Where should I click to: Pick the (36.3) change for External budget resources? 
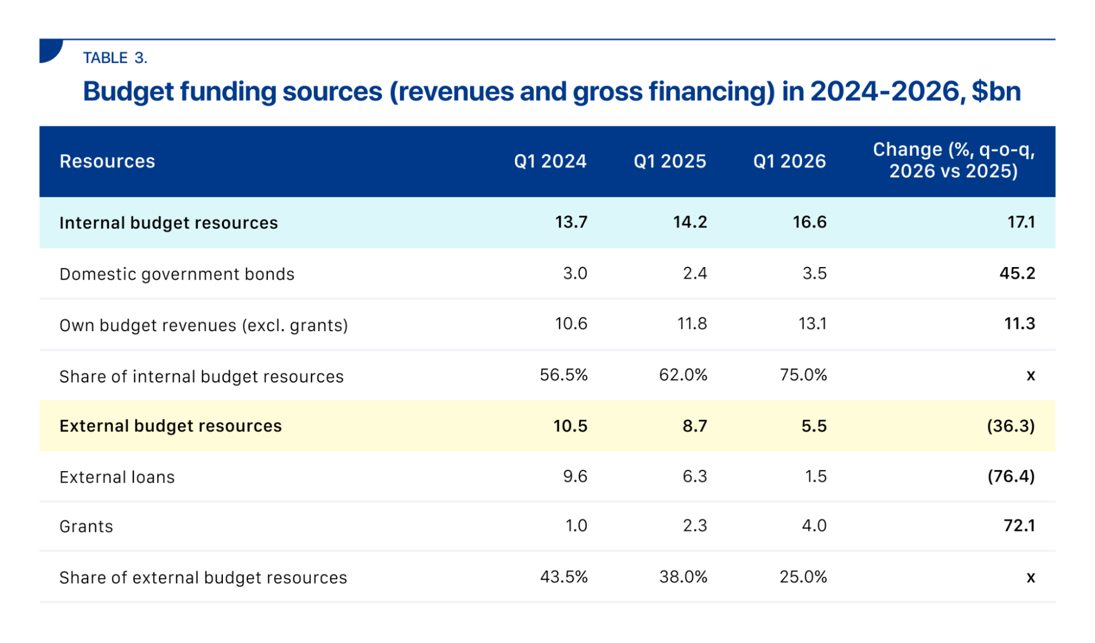(1011, 426)
